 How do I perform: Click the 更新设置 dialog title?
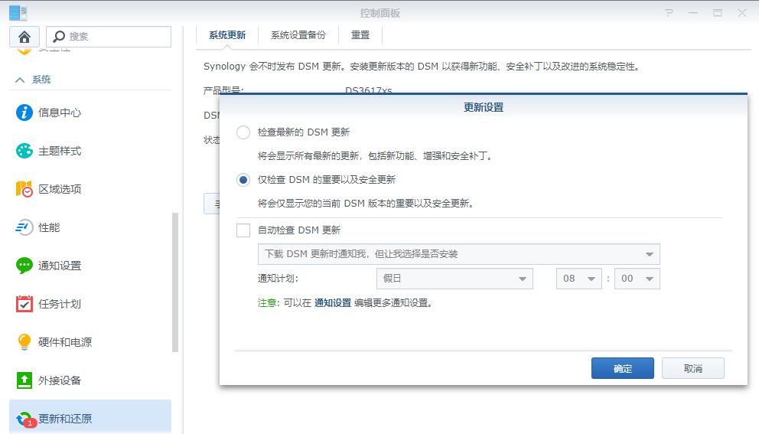[x=484, y=107]
